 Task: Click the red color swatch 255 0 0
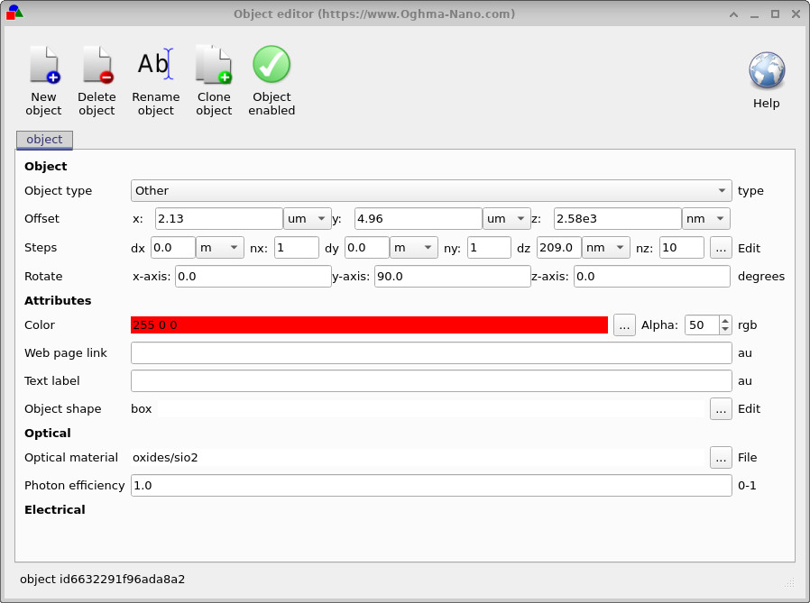(369, 324)
